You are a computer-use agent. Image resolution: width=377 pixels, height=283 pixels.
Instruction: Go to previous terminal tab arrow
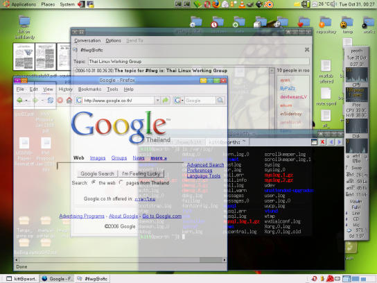[x=331, y=142]
